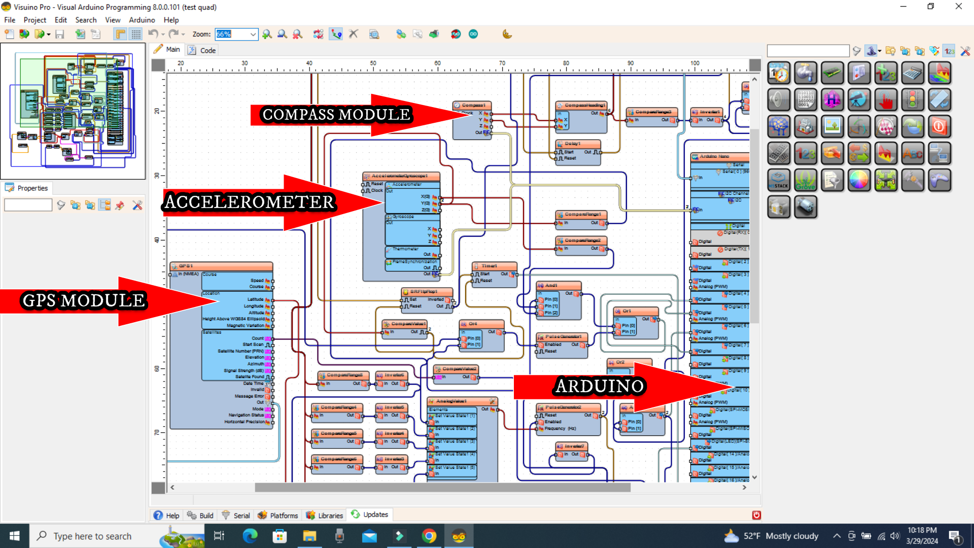Viewport: 974px width, 548px height.
Task: Expand the wizard hat dropdown in palette
Action: pos(880,51)
